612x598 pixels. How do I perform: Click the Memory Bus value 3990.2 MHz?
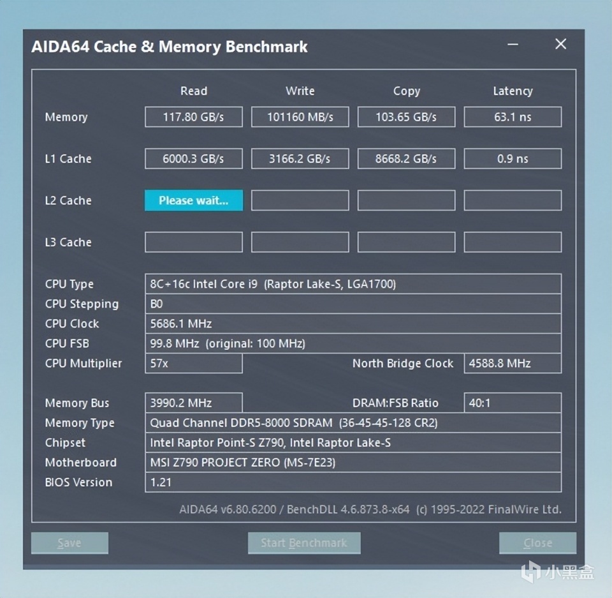coord(194,403)
